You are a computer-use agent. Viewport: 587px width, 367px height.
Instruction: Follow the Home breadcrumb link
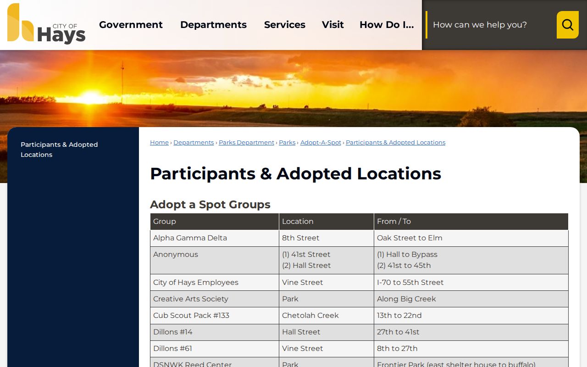[159, 143]
